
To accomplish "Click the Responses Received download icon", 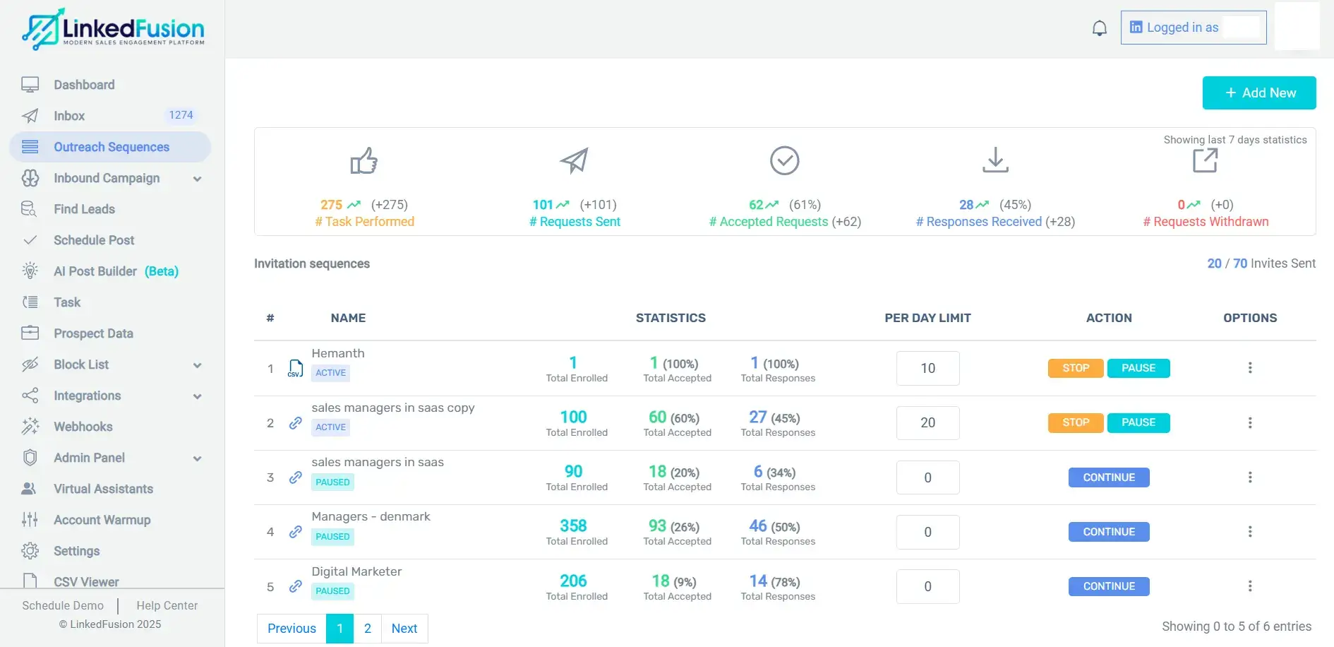I will coord(995,160).
